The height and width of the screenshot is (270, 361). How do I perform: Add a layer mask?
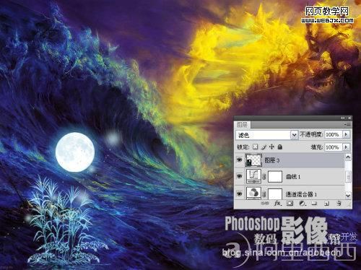(290, 204)
